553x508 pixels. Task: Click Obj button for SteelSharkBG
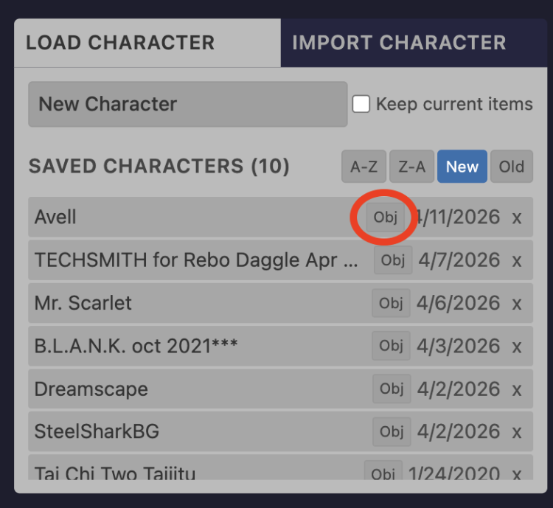point(391,431)
